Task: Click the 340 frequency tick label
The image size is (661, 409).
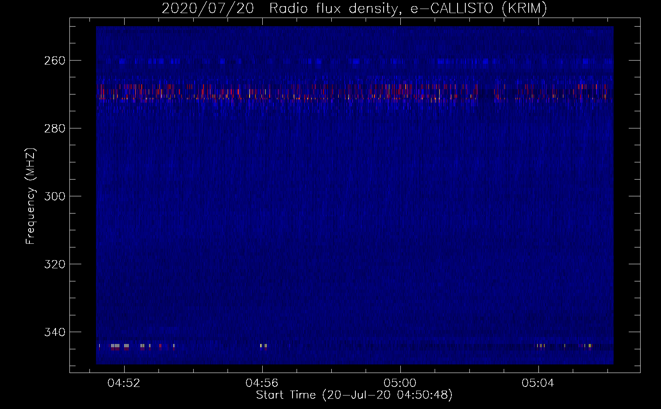Action: pos(55,332)
